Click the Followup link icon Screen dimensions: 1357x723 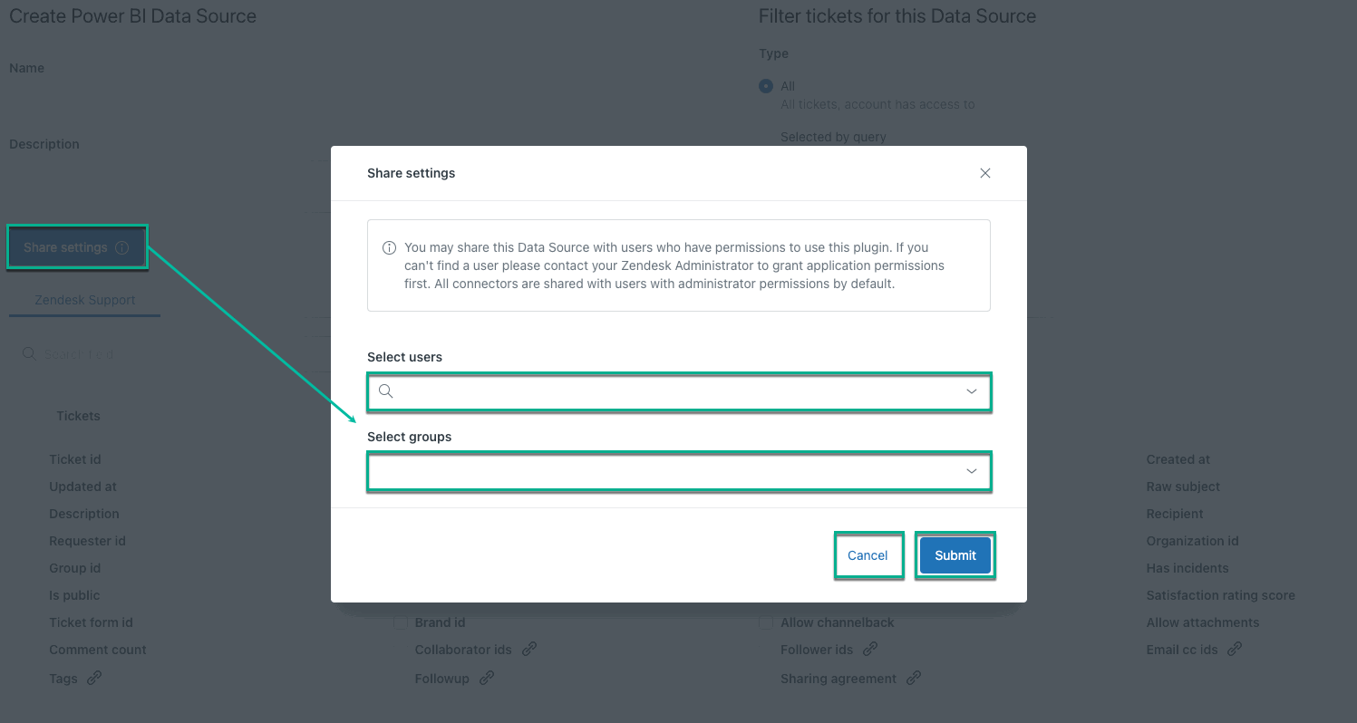(486, 678)
